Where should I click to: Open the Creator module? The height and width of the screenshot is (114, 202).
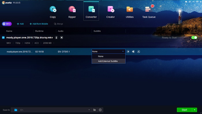click(x=111, y=12)
